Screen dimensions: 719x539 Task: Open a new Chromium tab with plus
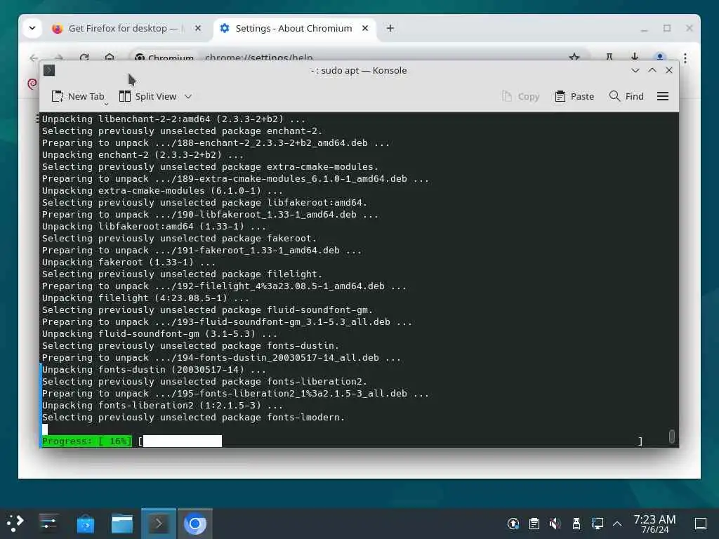tap(390, 28)
